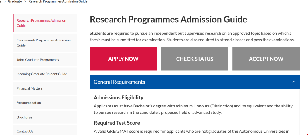This screenshot has height=135, width=308.
Task: Click the Required Test Score subheading
Action: point(117,123)
